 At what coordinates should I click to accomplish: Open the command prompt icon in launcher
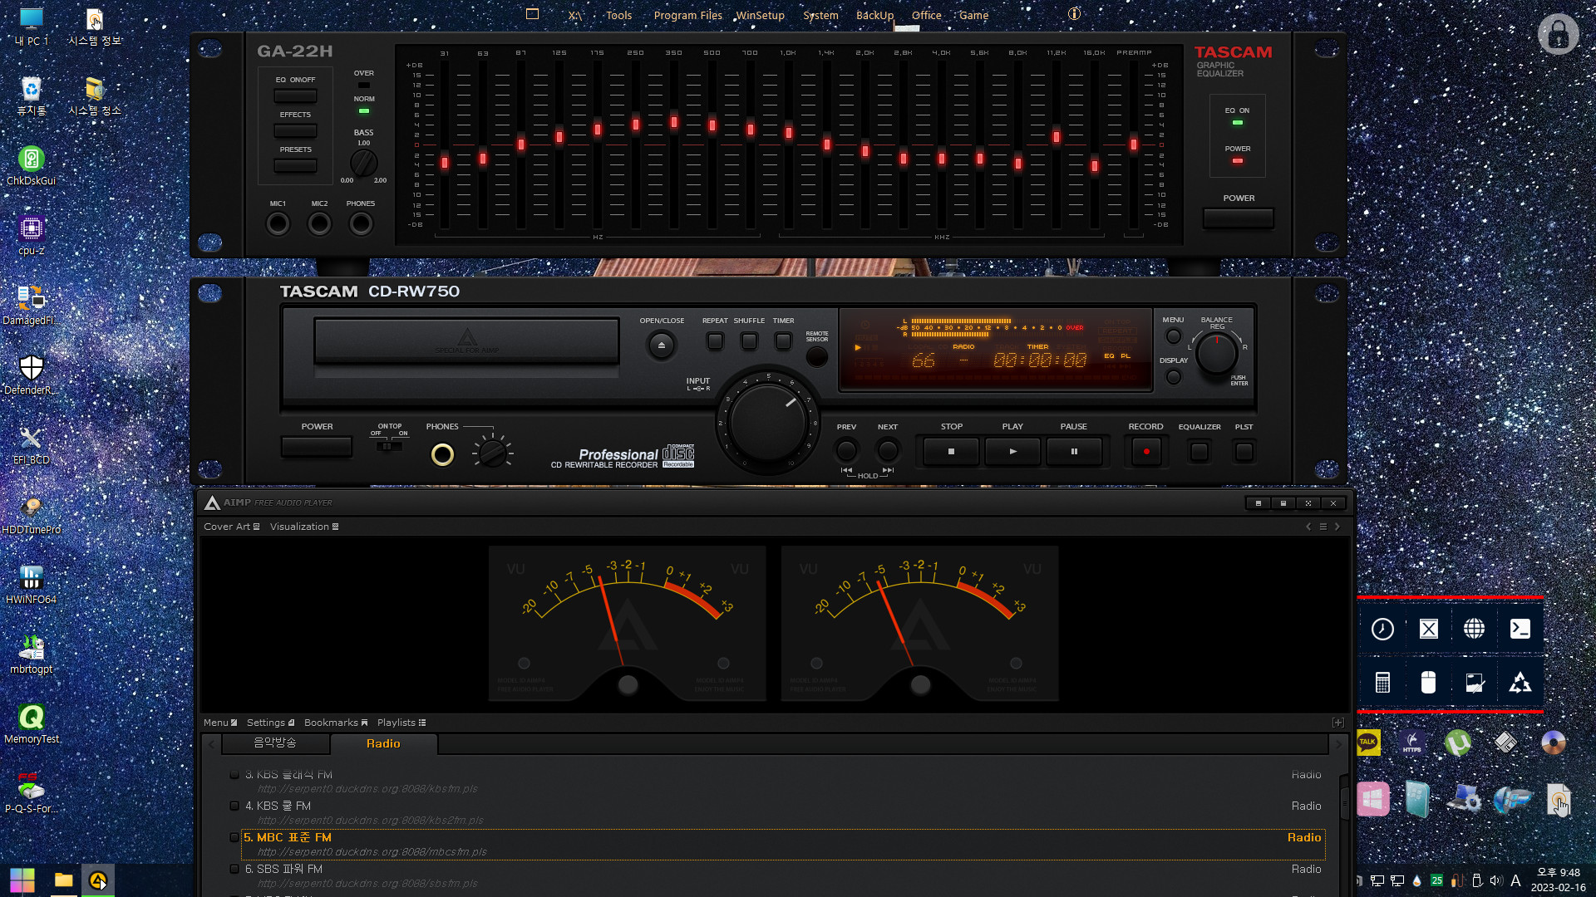[1520, 629]
